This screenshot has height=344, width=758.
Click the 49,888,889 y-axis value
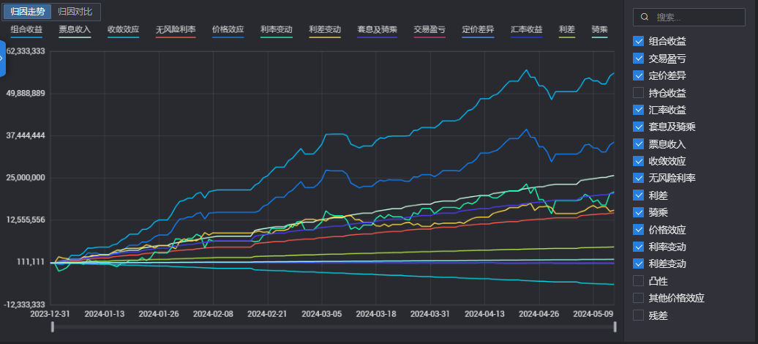(26, 94)
